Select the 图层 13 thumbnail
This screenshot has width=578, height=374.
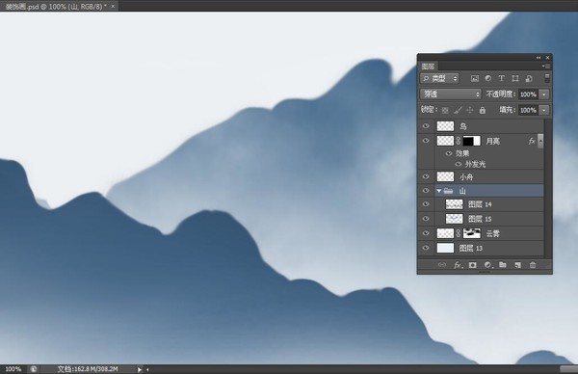point(445,248)
